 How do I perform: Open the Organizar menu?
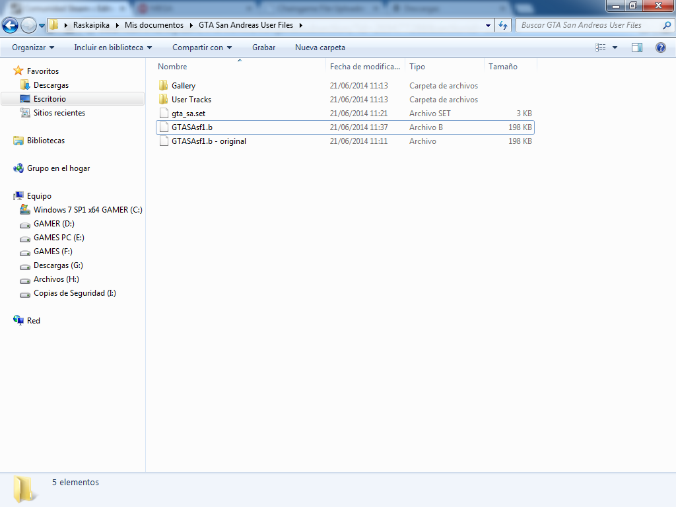(x=33, y=48)
